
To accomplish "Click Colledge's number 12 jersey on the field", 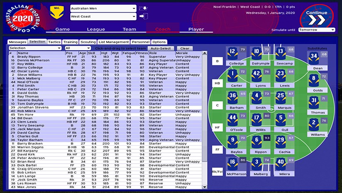I will tap(232, 54).
